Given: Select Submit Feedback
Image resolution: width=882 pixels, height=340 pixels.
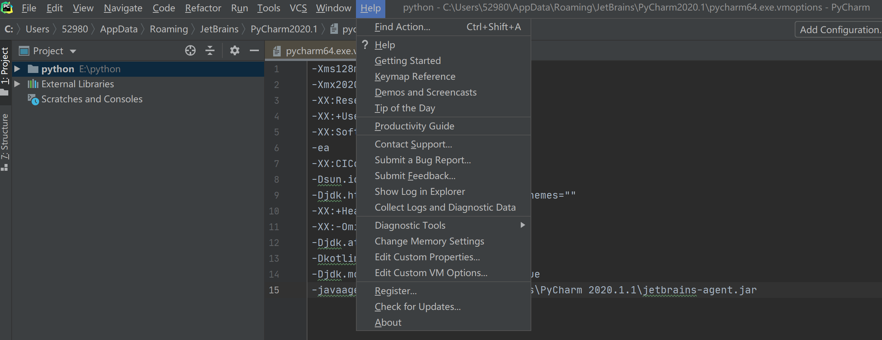Looking at the screenshot, I should pyautogui.click(x=444, y=176).
